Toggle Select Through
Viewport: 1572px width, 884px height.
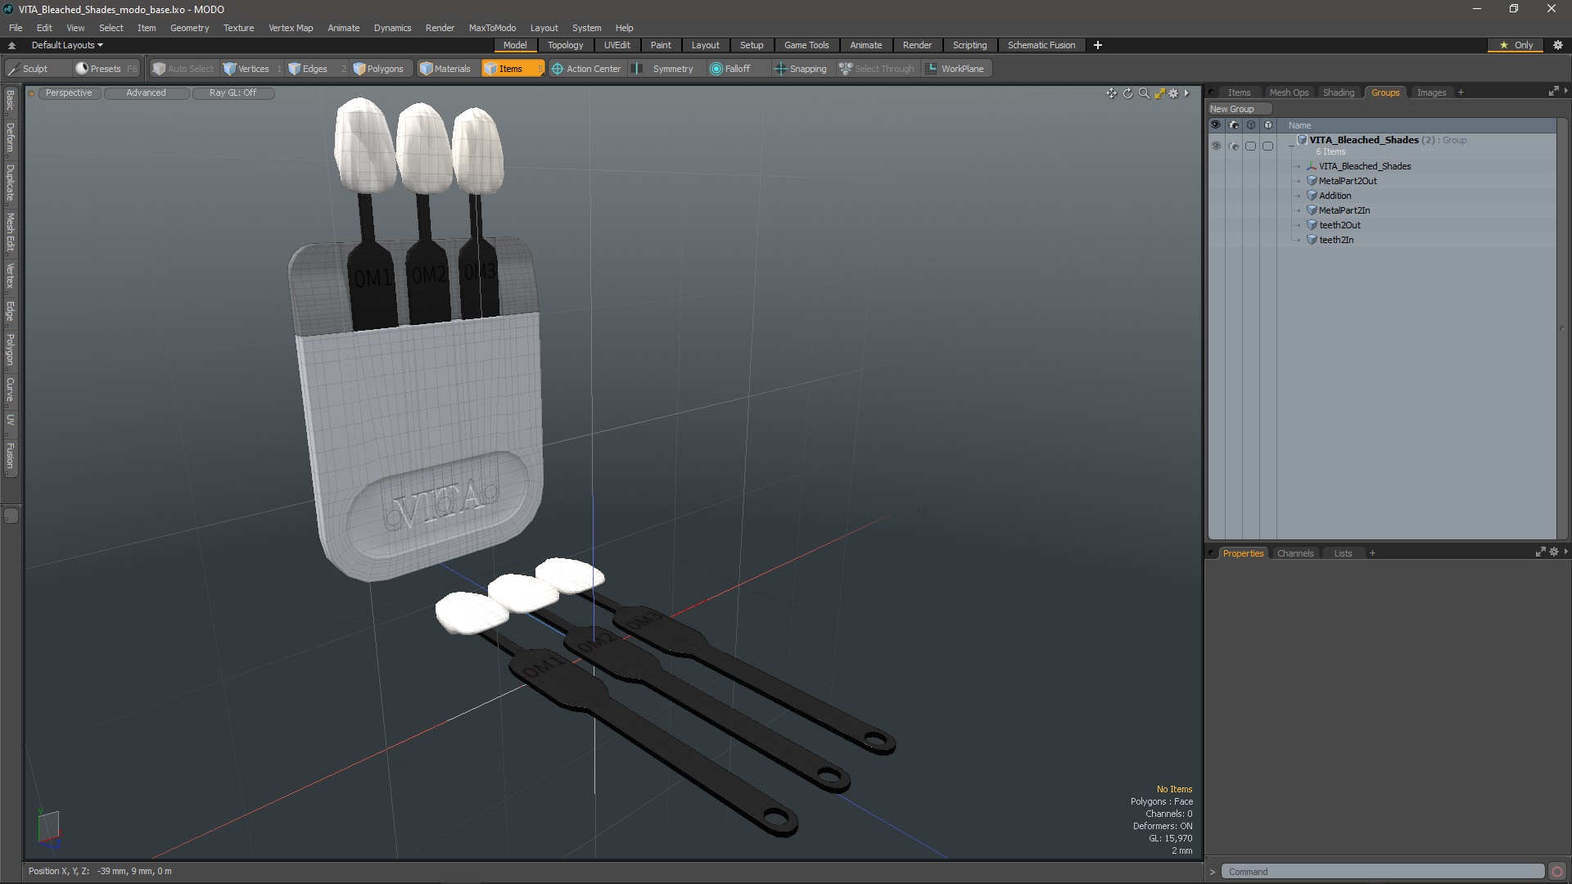877,69
